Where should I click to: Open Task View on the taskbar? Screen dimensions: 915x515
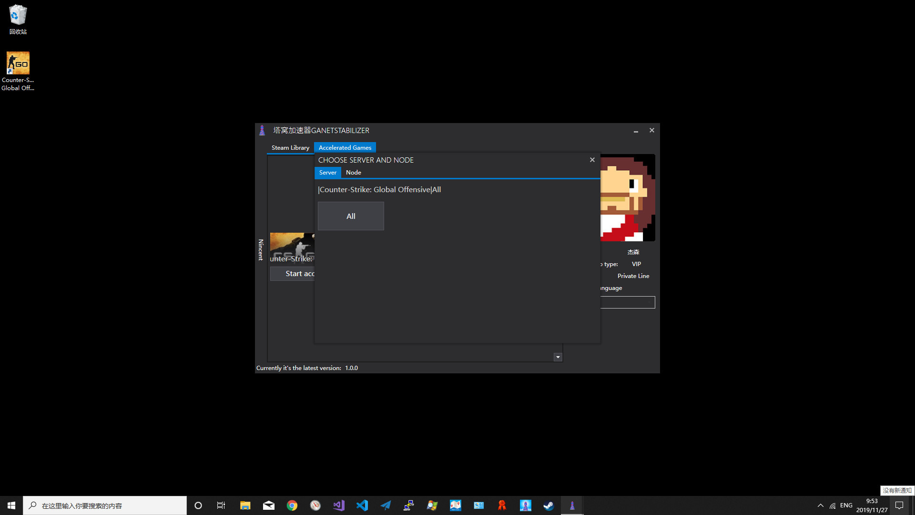click(221, 505)
